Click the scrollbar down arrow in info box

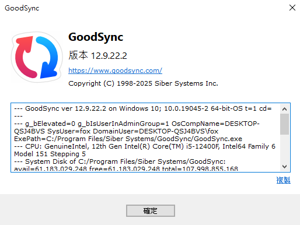tap(284, 167)
